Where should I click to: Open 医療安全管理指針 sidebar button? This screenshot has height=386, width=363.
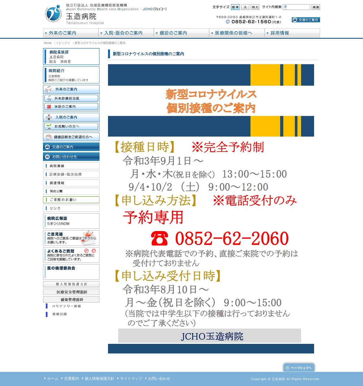(x=71, y=292)
